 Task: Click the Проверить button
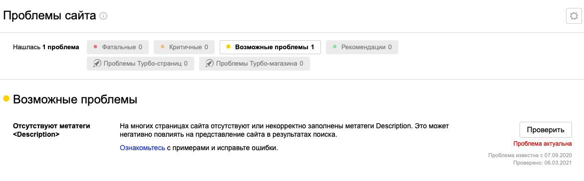pyautogui.click(x=546, y=130)
